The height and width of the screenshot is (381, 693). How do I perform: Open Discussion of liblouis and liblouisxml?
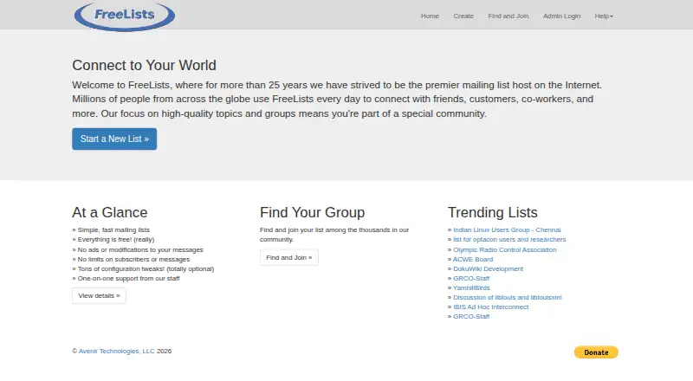pos(507,298)
